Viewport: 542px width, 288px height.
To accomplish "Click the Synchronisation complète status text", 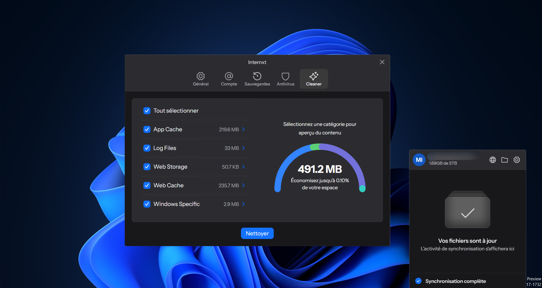I will tap(455, 281).
